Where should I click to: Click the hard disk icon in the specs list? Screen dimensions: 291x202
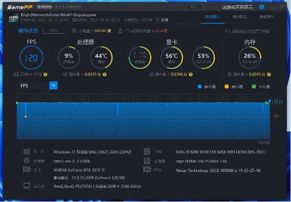tap(147, 161)
